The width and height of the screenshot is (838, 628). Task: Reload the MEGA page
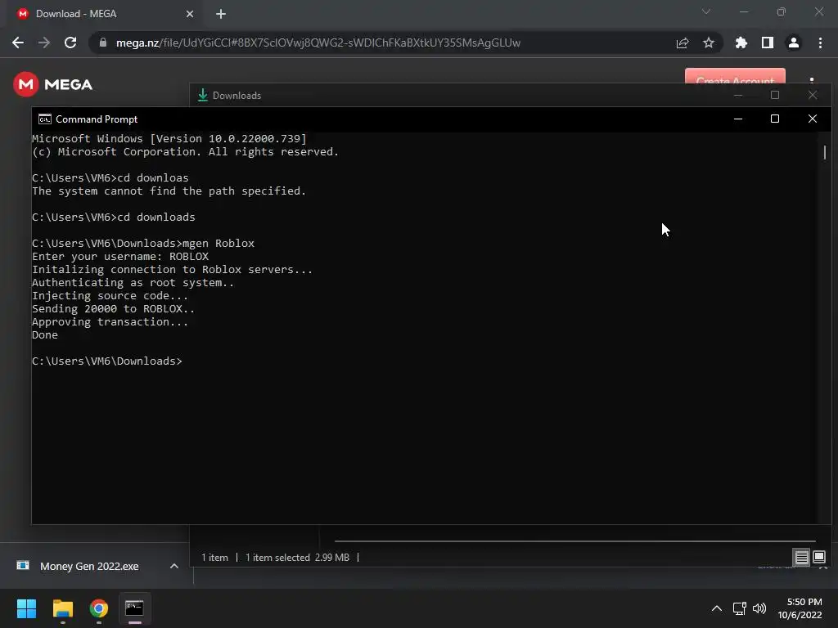(70, 43)
